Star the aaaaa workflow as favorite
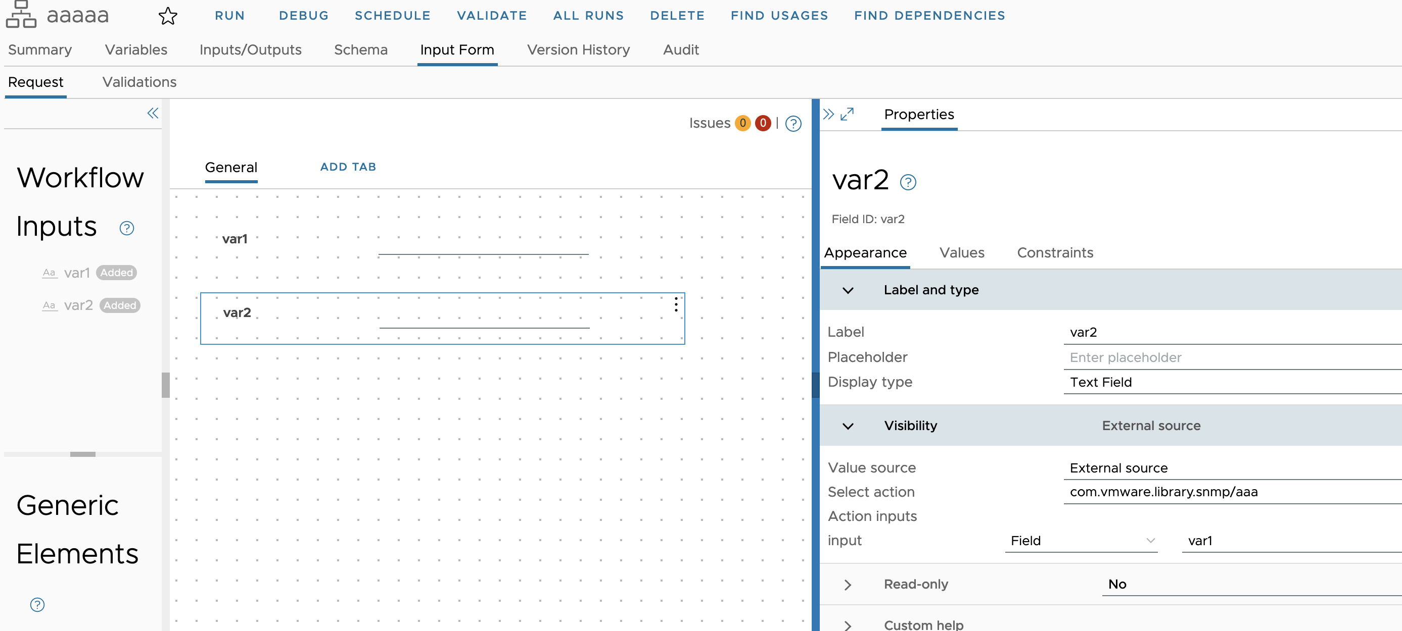The image size is (1402, 631). coord(168,16)
